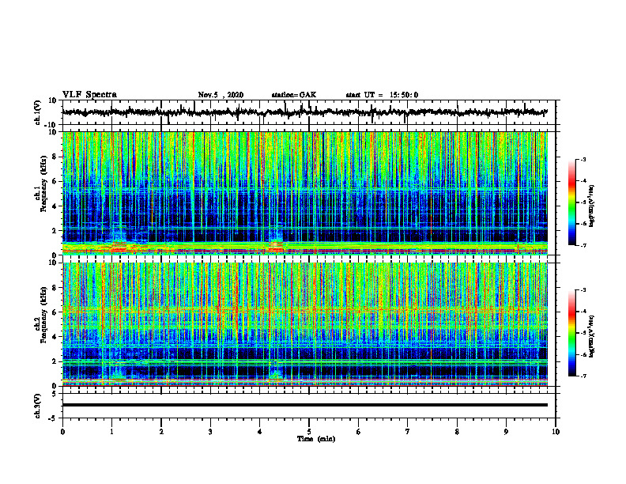Click the '4' kHz tick on ch.1 frequency axis
Viewport: 626px width, 484px height.
[x=55, y=206]
